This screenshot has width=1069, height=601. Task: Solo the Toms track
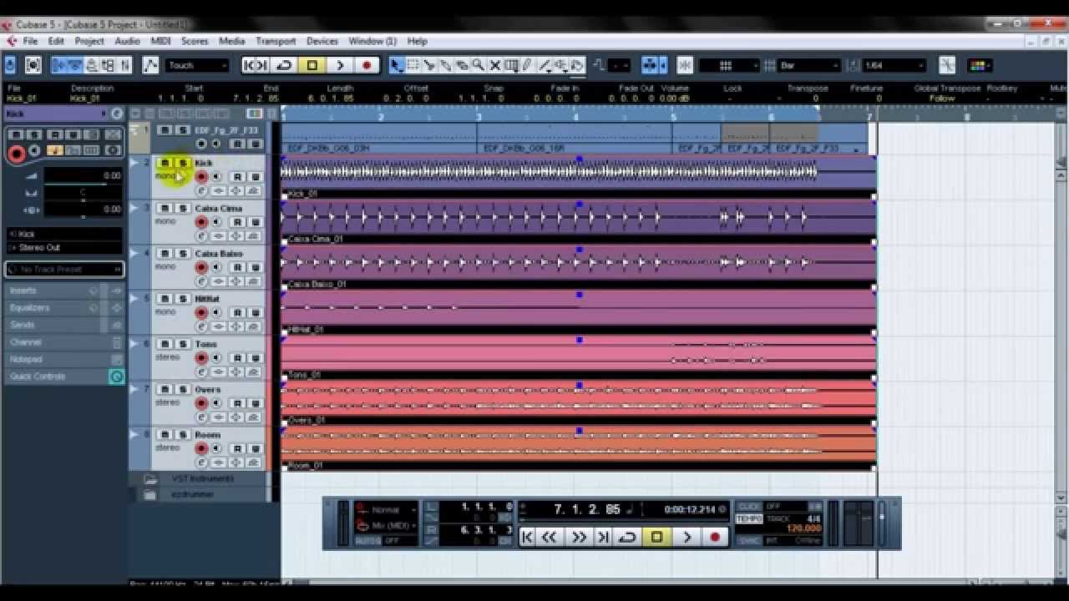181,344
